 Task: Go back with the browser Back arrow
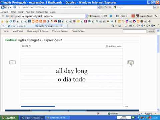[x=3, y=7]
